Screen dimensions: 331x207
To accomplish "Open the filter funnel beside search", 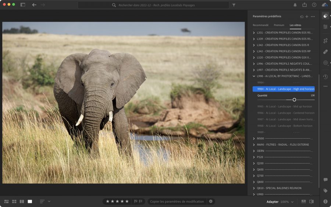I will 234,5.
